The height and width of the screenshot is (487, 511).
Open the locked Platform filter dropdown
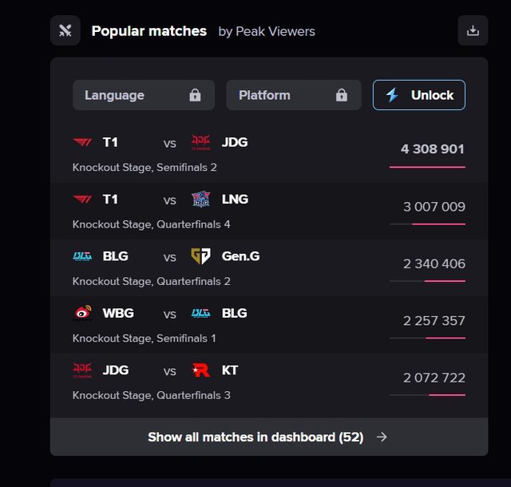(293, 95)
